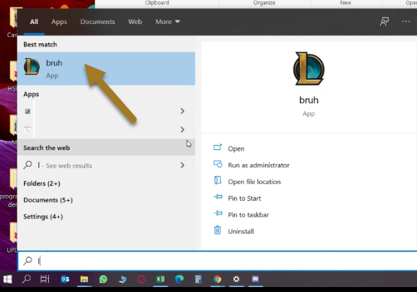Viewport: 417px width, 292px height.
Task: Open Settings gear in the taskbar
Action: click(236, 279)
